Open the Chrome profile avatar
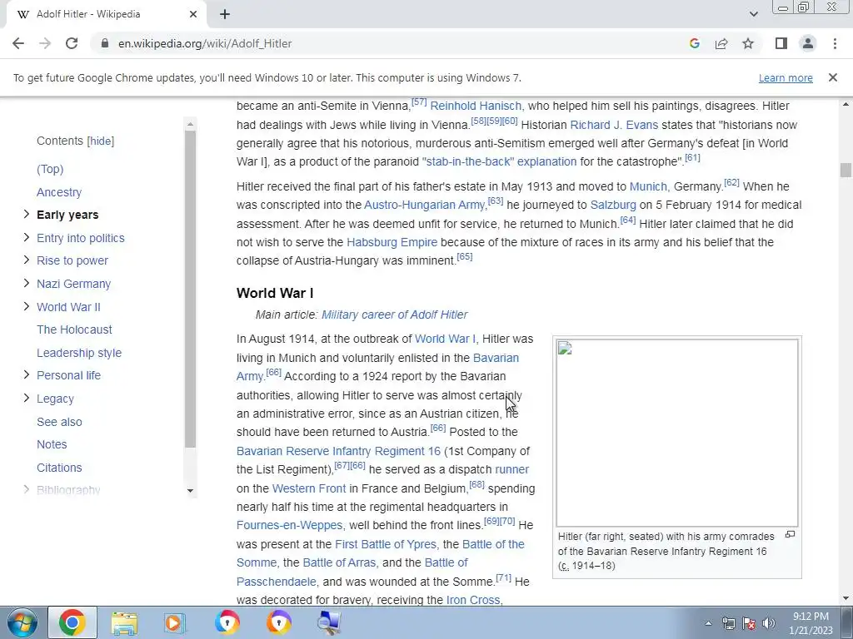The width and height of the screenshot is (853, 639). (x=808, y=43)
